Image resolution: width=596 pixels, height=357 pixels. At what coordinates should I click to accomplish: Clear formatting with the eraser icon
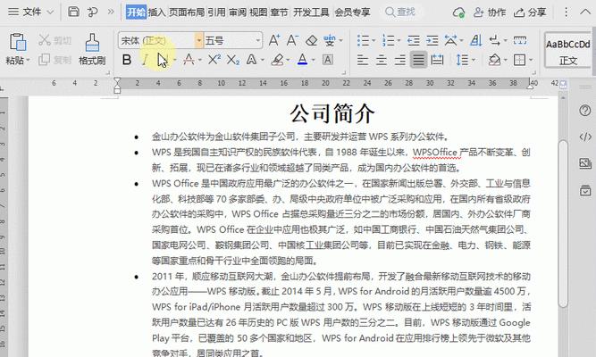click(311, 40)
